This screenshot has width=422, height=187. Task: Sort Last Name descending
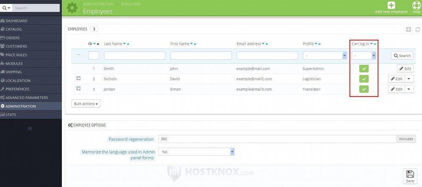[125, 44]
